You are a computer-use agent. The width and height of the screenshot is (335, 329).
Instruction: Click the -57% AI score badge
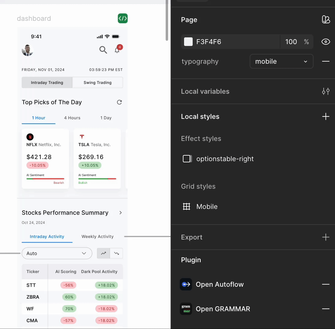(68, 320)
